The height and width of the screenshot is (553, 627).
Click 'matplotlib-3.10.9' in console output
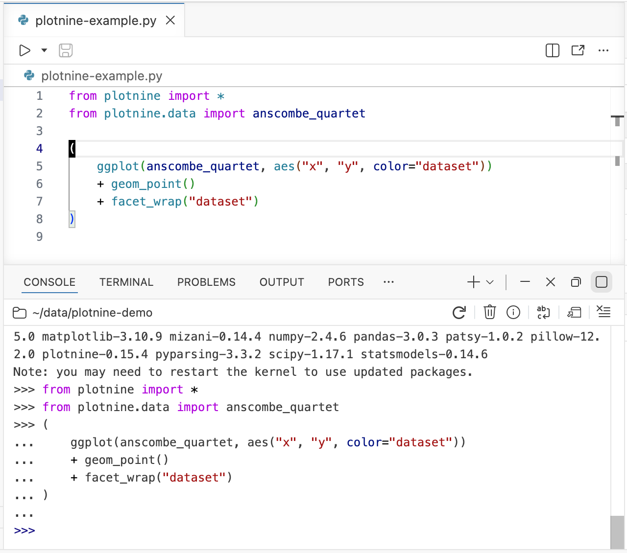pyautogui.click(x=102, y=337)
